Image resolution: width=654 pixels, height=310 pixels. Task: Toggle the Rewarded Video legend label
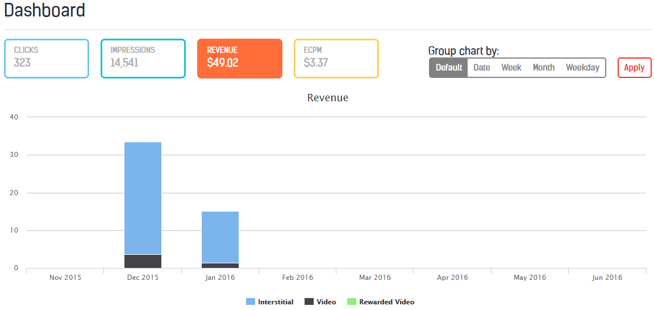coord(386,302)
